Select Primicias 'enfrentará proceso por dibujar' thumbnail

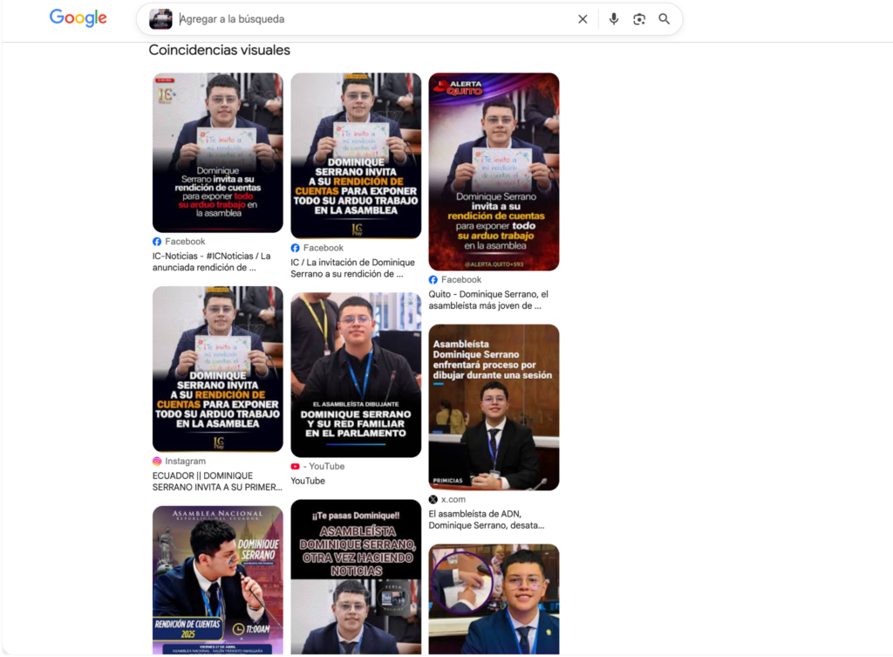[x=494, y=407]
